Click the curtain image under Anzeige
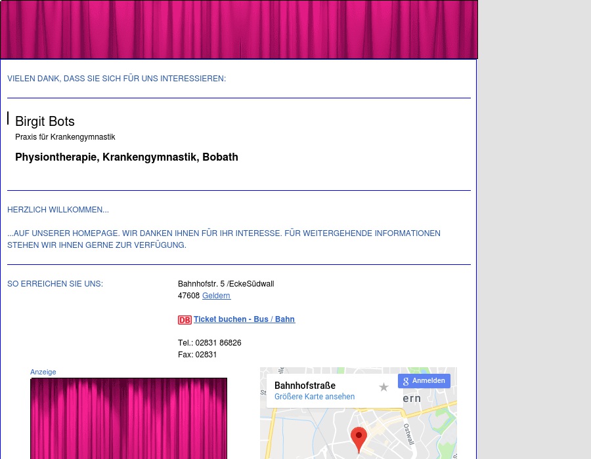Viewport: 591px width, 459px height. point(129,418)
